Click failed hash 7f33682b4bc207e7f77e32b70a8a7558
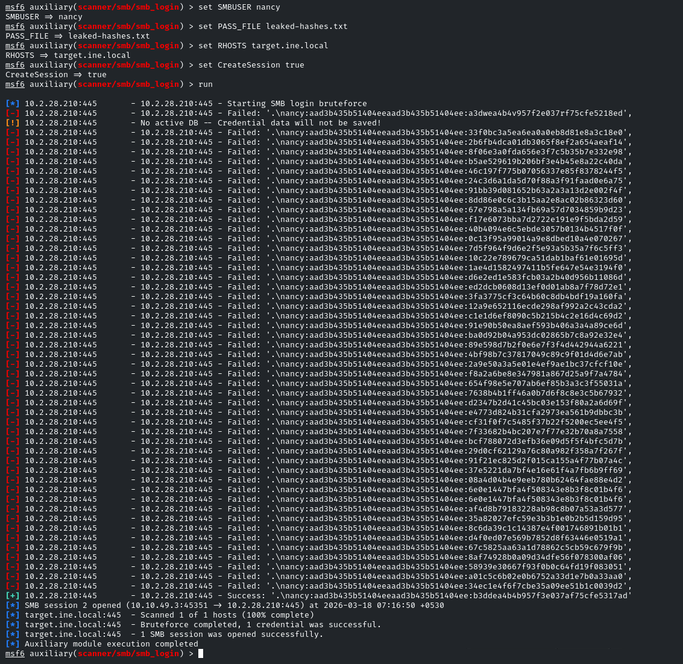 tap(546, 431)
